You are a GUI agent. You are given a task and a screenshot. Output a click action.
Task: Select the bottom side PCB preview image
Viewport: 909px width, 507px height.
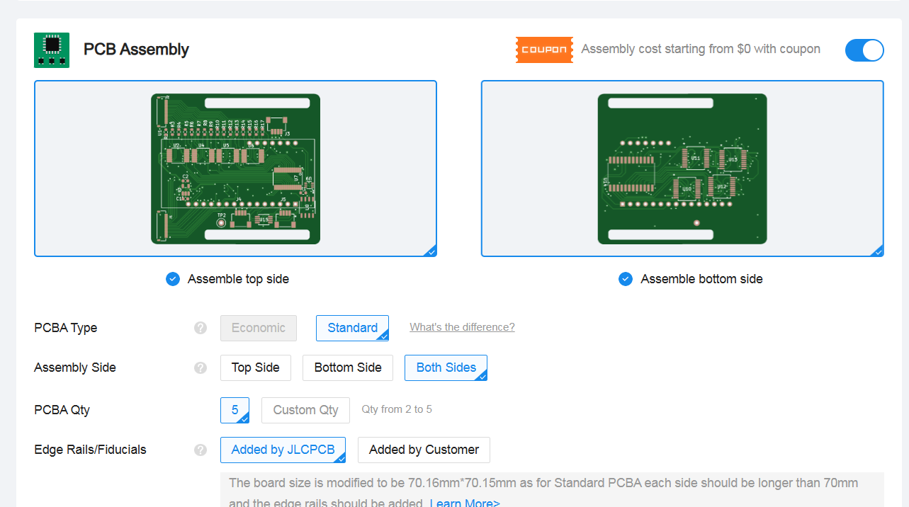(682, 169)
